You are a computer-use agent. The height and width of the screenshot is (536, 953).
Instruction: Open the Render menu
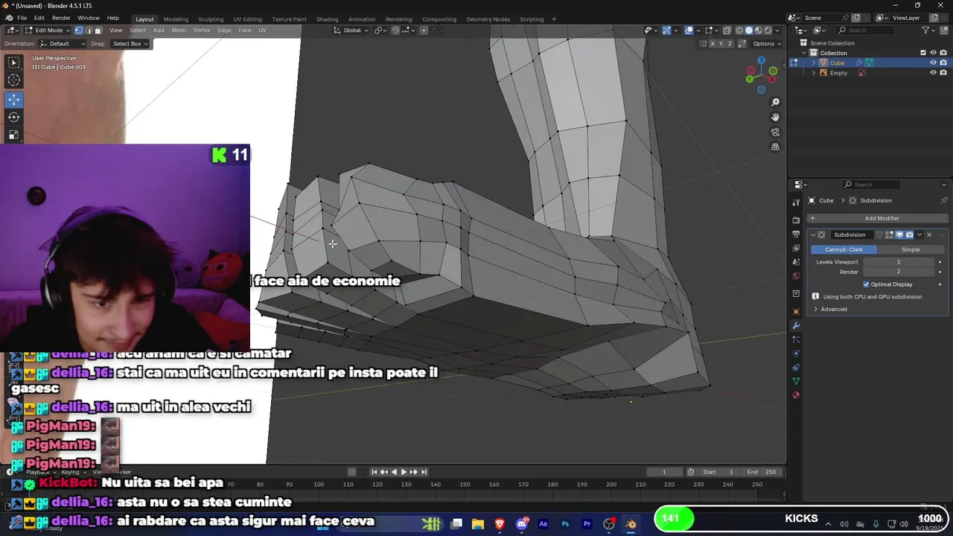(x=61, y=19)
